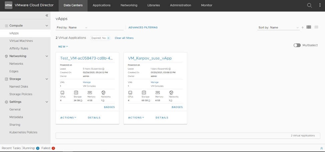This screenshot has width=325, height=152.
Task: Select Virtual Machines in the sidebar
Action: coord(21,41)
